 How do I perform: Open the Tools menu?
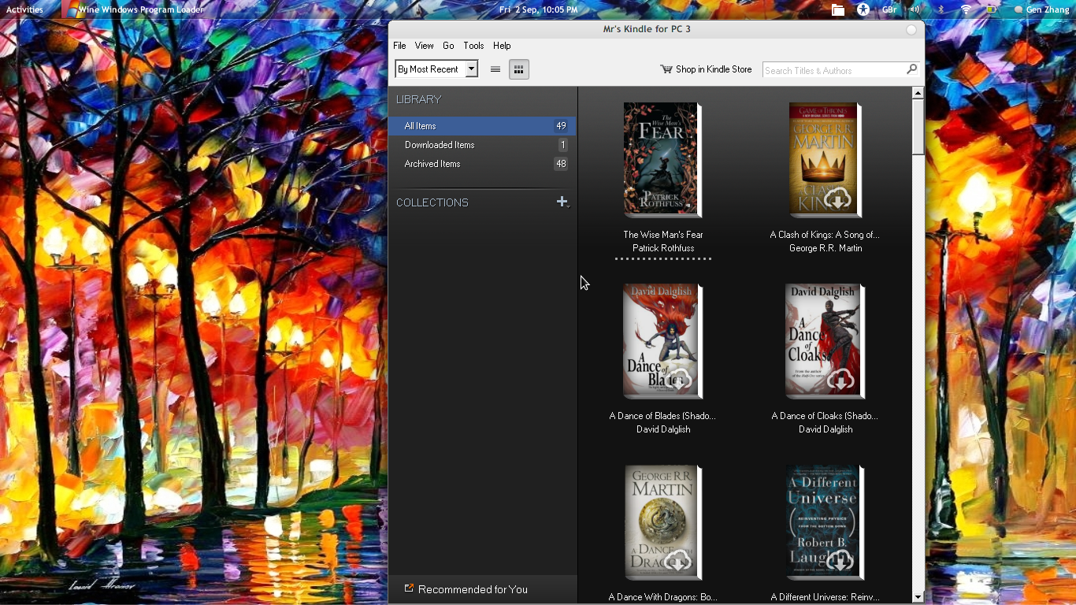tap(473, 46)
